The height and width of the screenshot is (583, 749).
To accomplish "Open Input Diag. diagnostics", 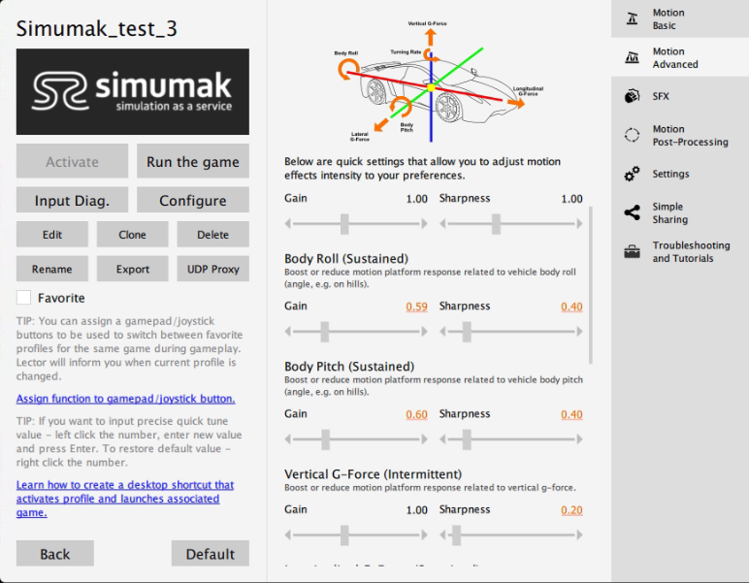I will (x=72, y=201).
